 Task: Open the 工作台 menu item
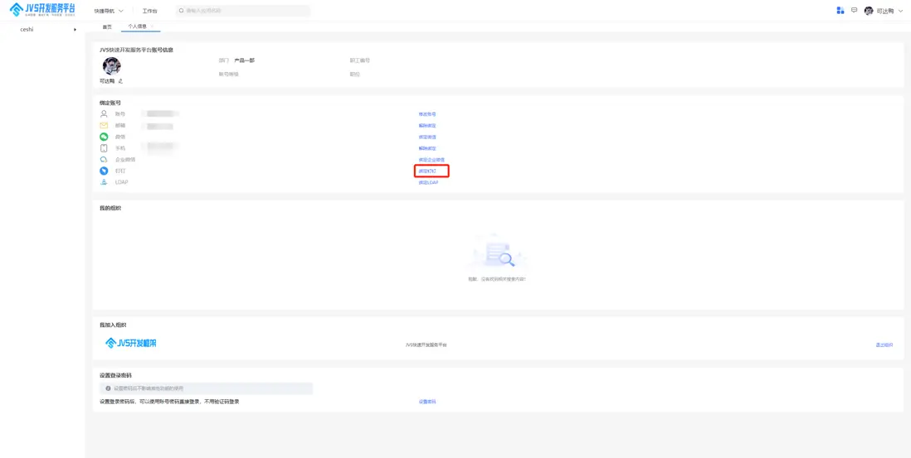150,11
